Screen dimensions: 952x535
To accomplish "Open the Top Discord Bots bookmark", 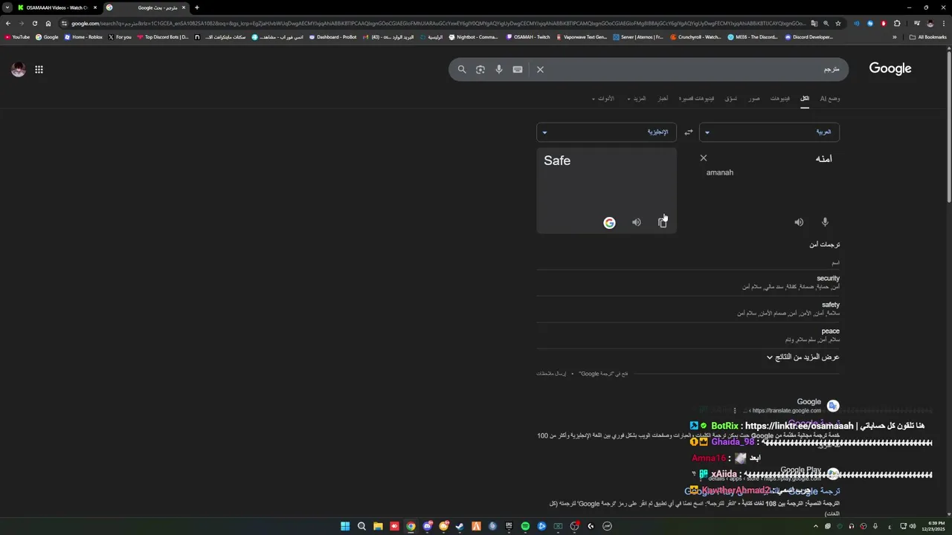I will [x=163, y=36].
